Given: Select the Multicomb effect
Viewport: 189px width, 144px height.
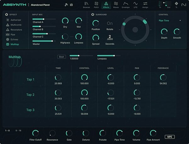Looking at the screenshot, I should [14, 25].
